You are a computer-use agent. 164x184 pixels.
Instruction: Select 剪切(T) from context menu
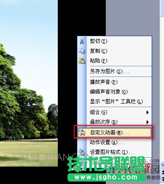[115, 41]
